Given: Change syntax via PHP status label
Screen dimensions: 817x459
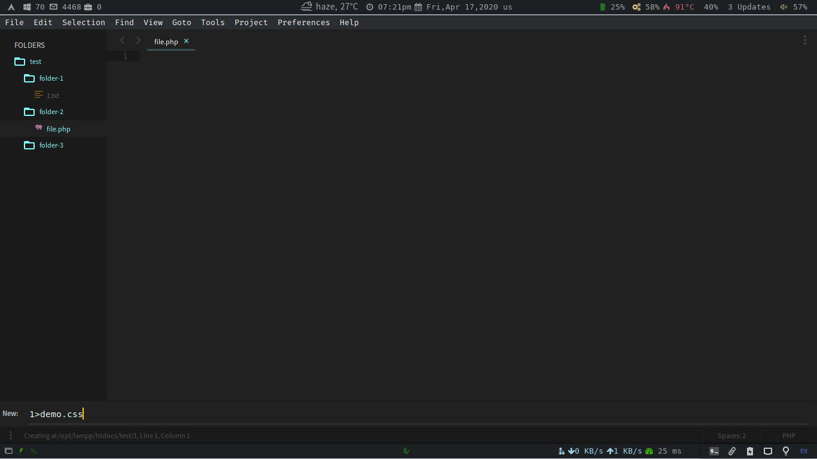Looking at the screenshot, I should click(789, 436).
